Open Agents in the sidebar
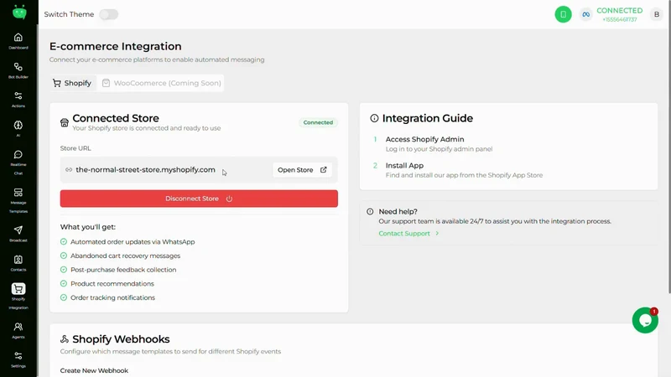The width and height of the screenshot is (671, 377). tap(18, 330)
